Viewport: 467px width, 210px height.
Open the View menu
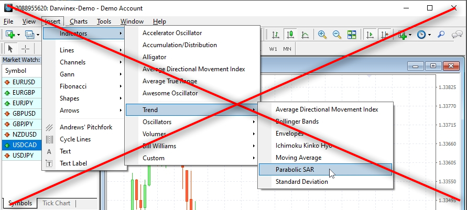pyautogui.click(x=29, y=21)
